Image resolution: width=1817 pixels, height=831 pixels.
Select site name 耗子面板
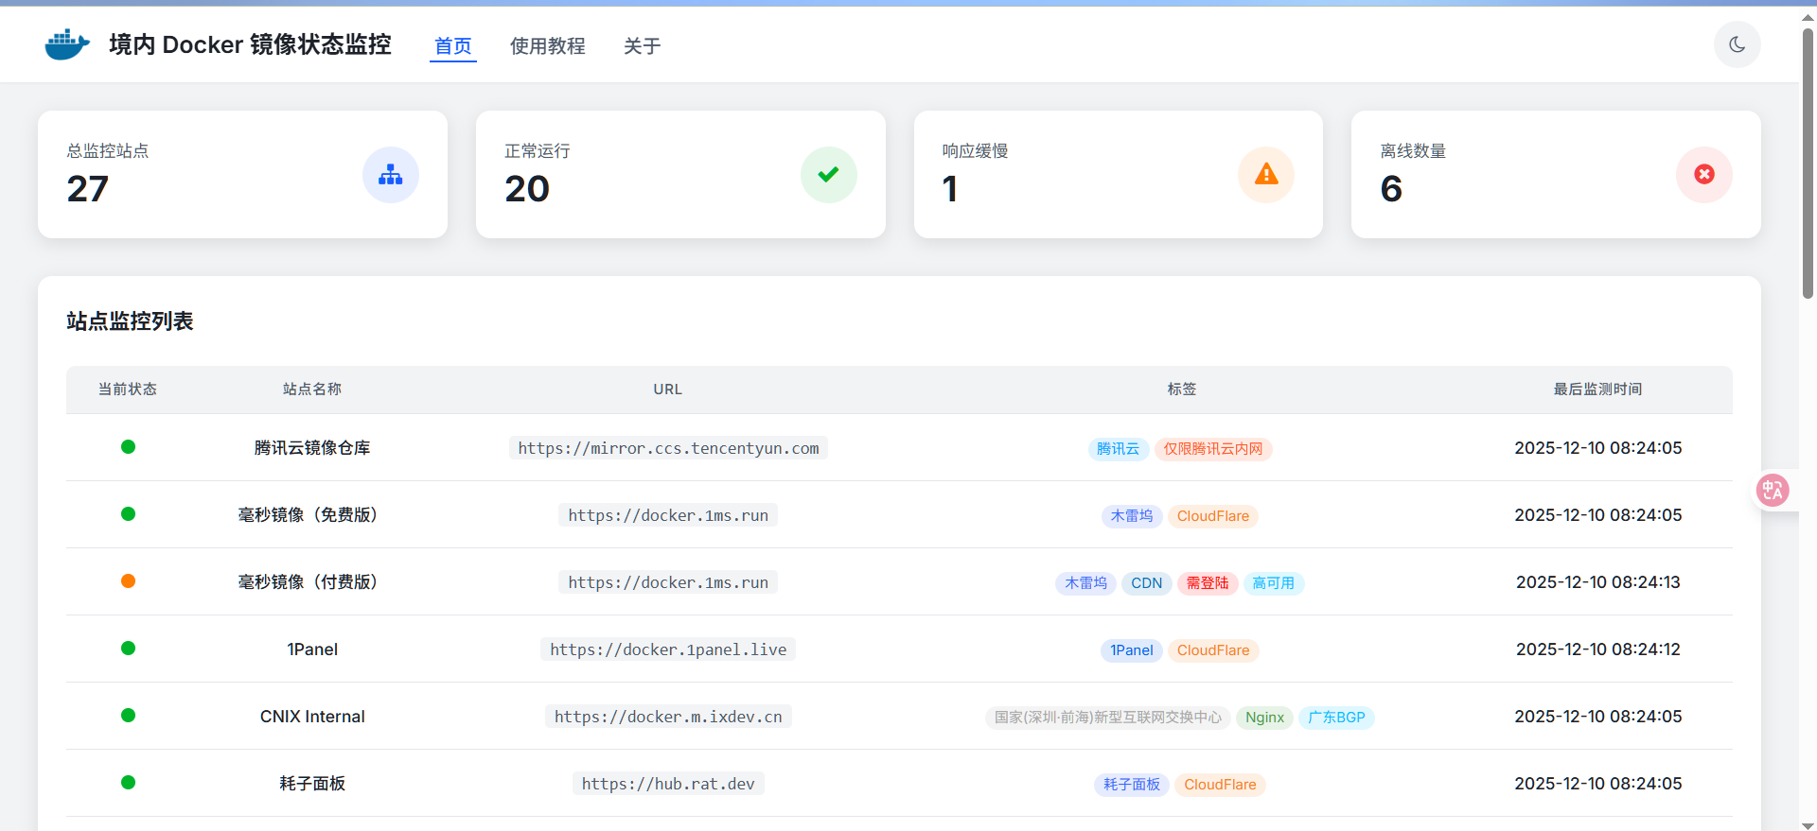312,784
